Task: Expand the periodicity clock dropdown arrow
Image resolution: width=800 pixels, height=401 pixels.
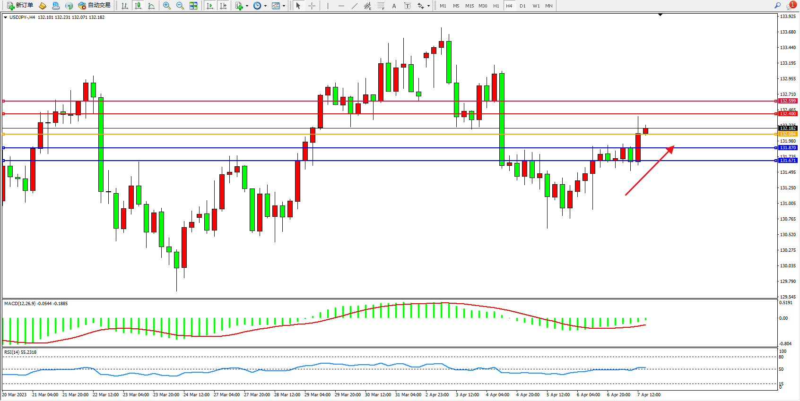Action: (265, 6)
